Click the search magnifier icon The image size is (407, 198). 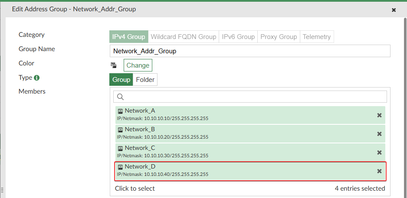(x=120, y=97)
